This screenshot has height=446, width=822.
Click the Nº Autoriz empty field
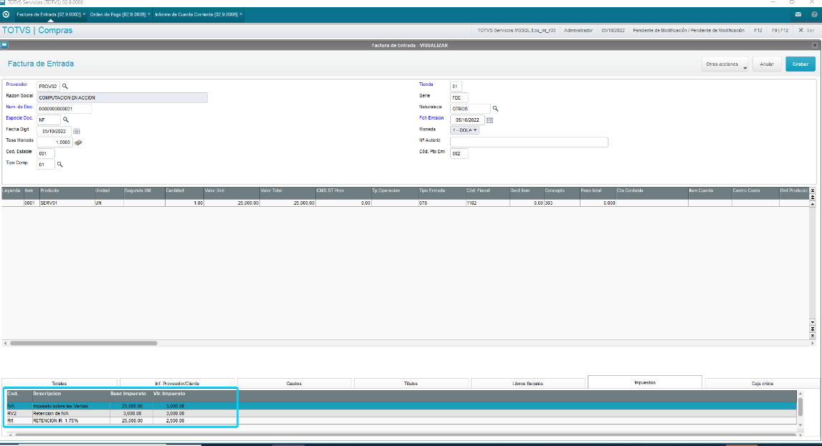click(529, 142)
